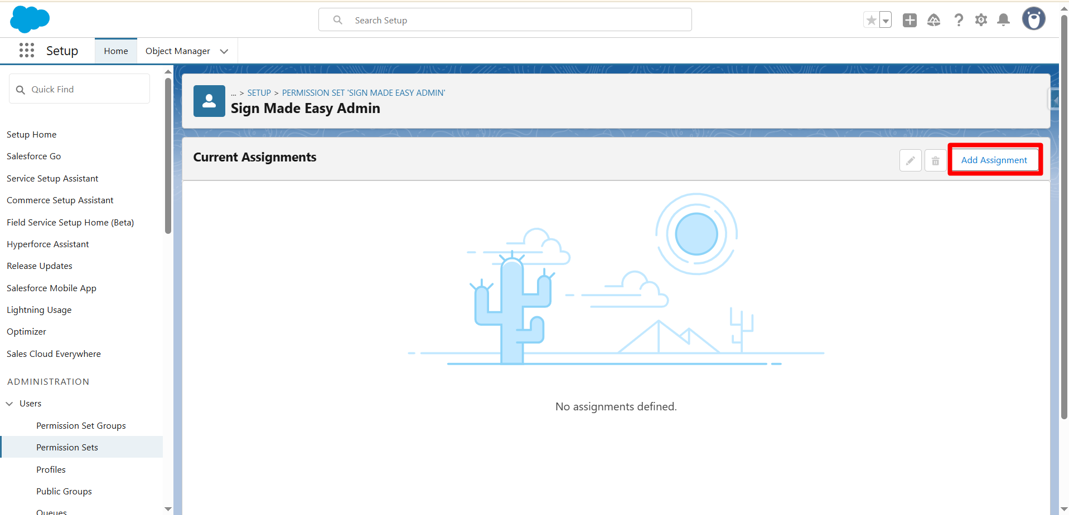Click the sidebar scroll up arrow
This screenshot has height=515, width=1069.
click(x=168, y=72)
